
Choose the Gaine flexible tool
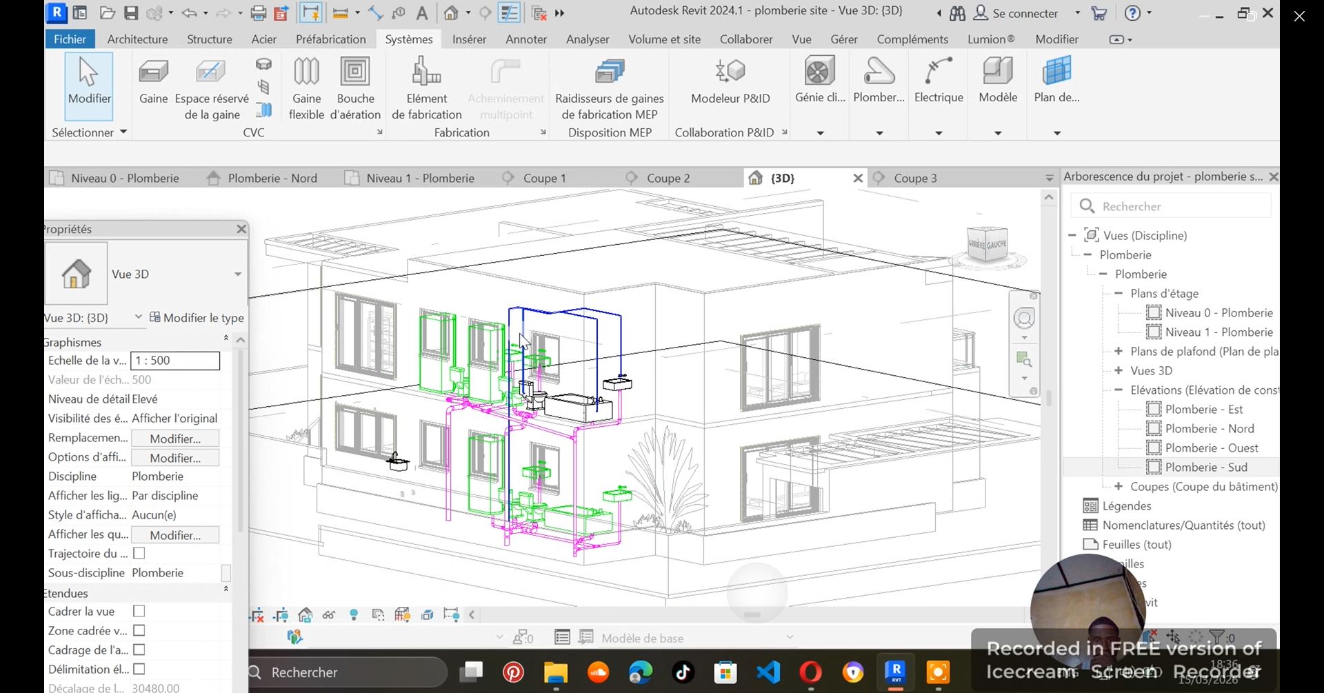(306, 88)
